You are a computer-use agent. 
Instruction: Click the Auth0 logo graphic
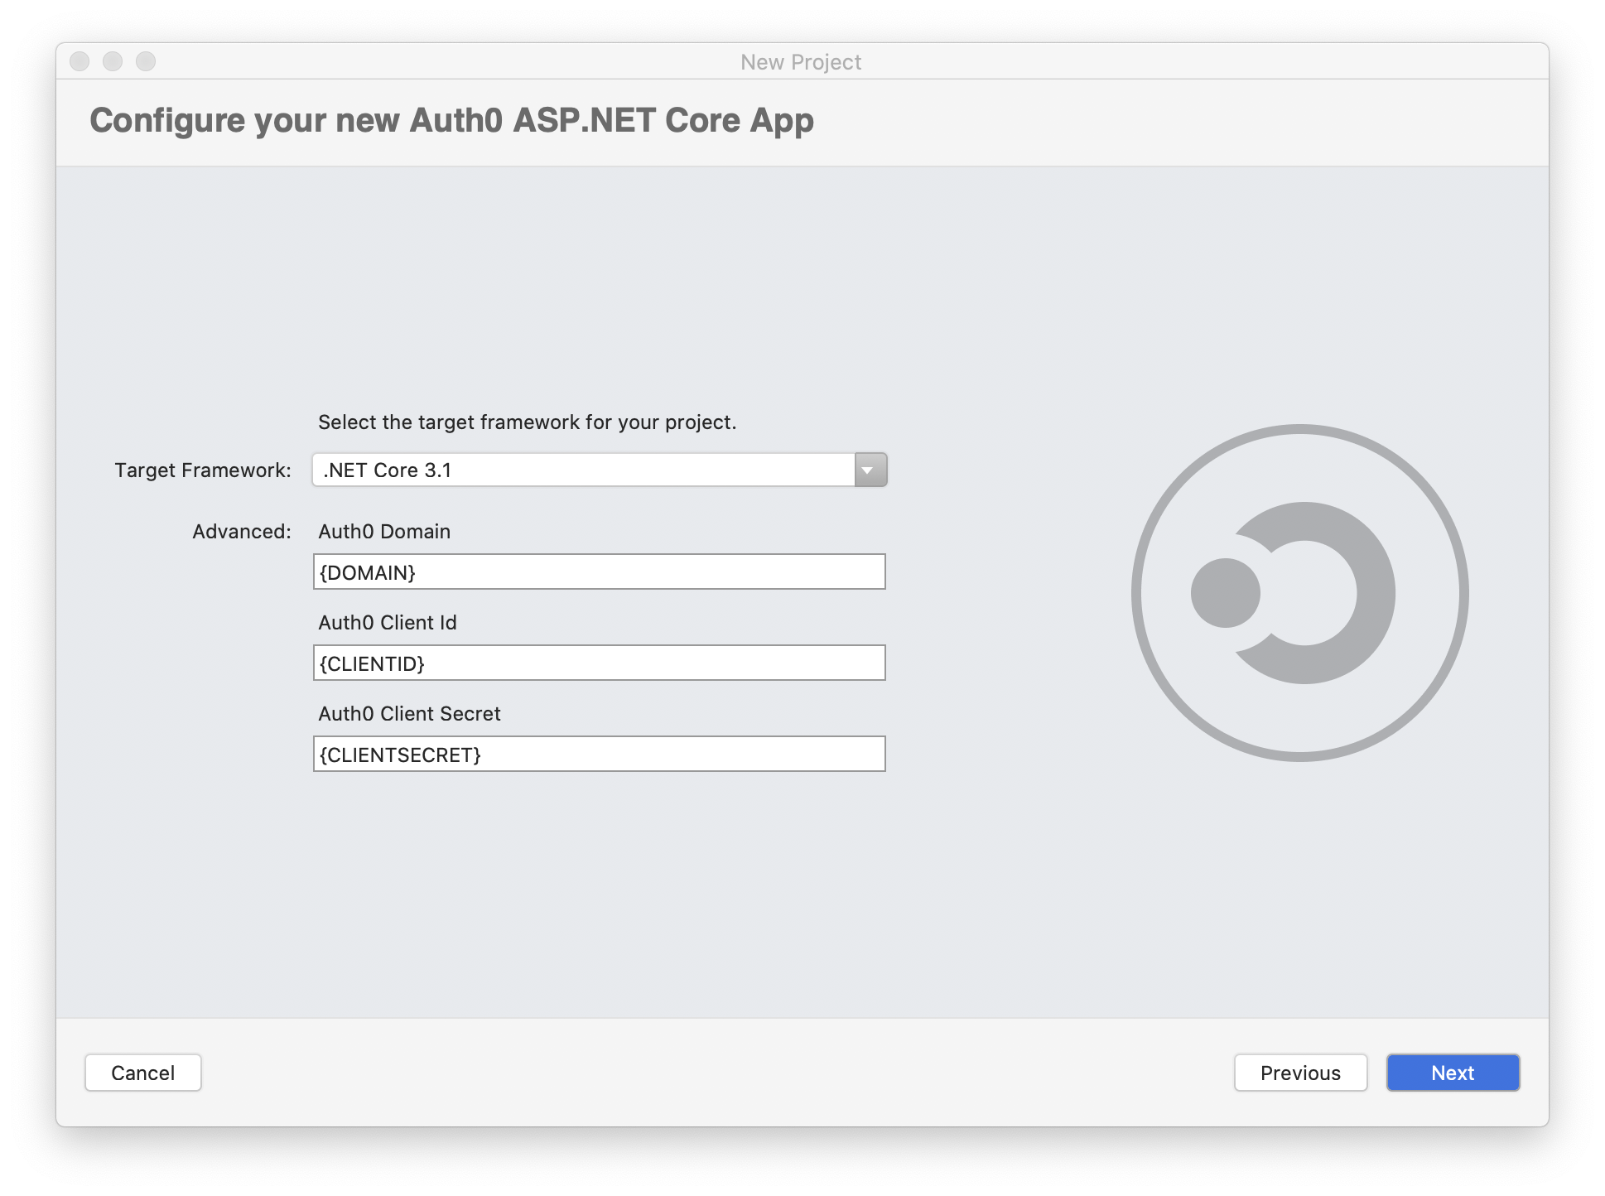click(x=1299, y=593)
